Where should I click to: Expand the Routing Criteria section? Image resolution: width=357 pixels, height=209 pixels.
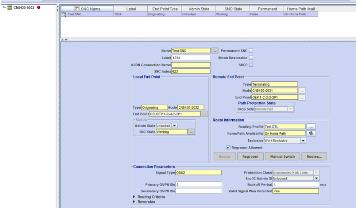coord(134,197)
